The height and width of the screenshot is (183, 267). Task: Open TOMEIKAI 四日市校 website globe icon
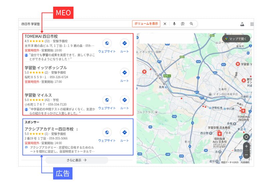click(x=107, y=43)
